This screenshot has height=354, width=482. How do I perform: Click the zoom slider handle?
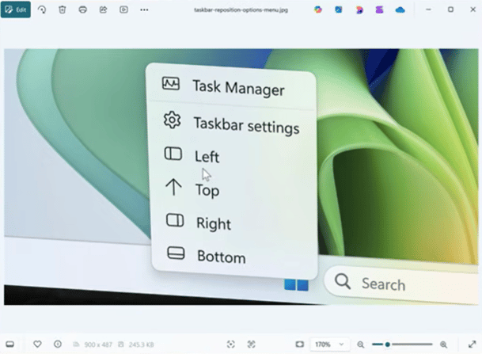coord(388,344)
